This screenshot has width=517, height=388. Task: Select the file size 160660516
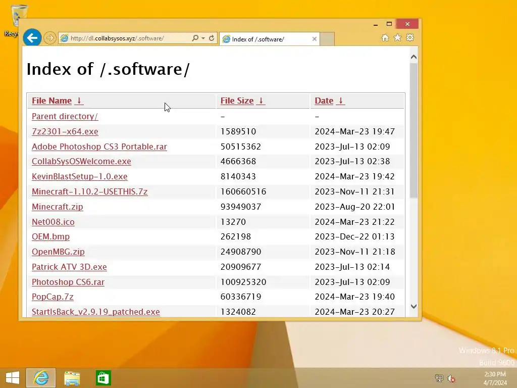point(243,191)
